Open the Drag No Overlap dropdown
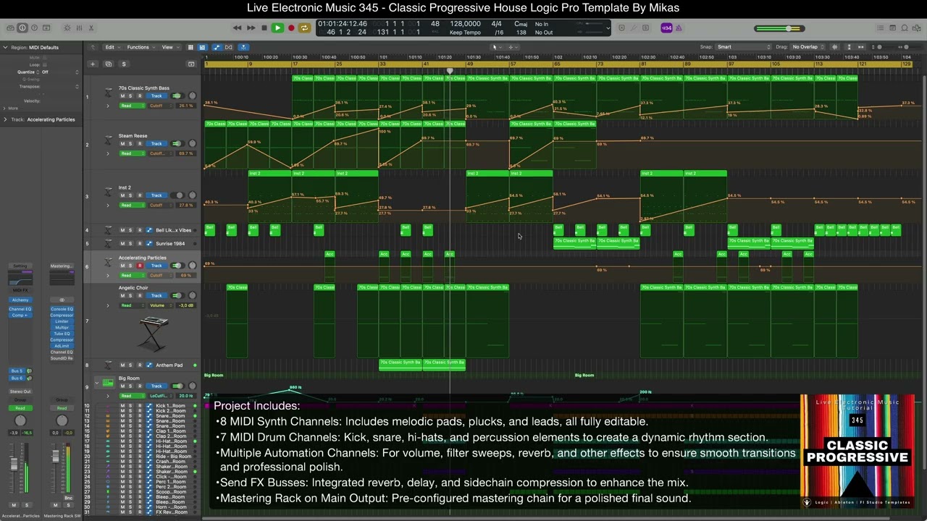Image resolution: width=927 pixels, height=521 pixels. 810,47
